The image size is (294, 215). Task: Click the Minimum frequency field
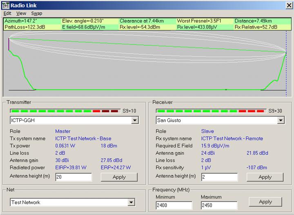[174, 205]
